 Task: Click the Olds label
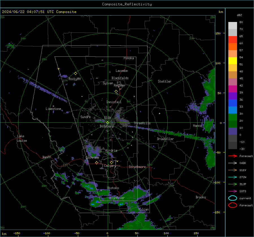tap(108, 118)
